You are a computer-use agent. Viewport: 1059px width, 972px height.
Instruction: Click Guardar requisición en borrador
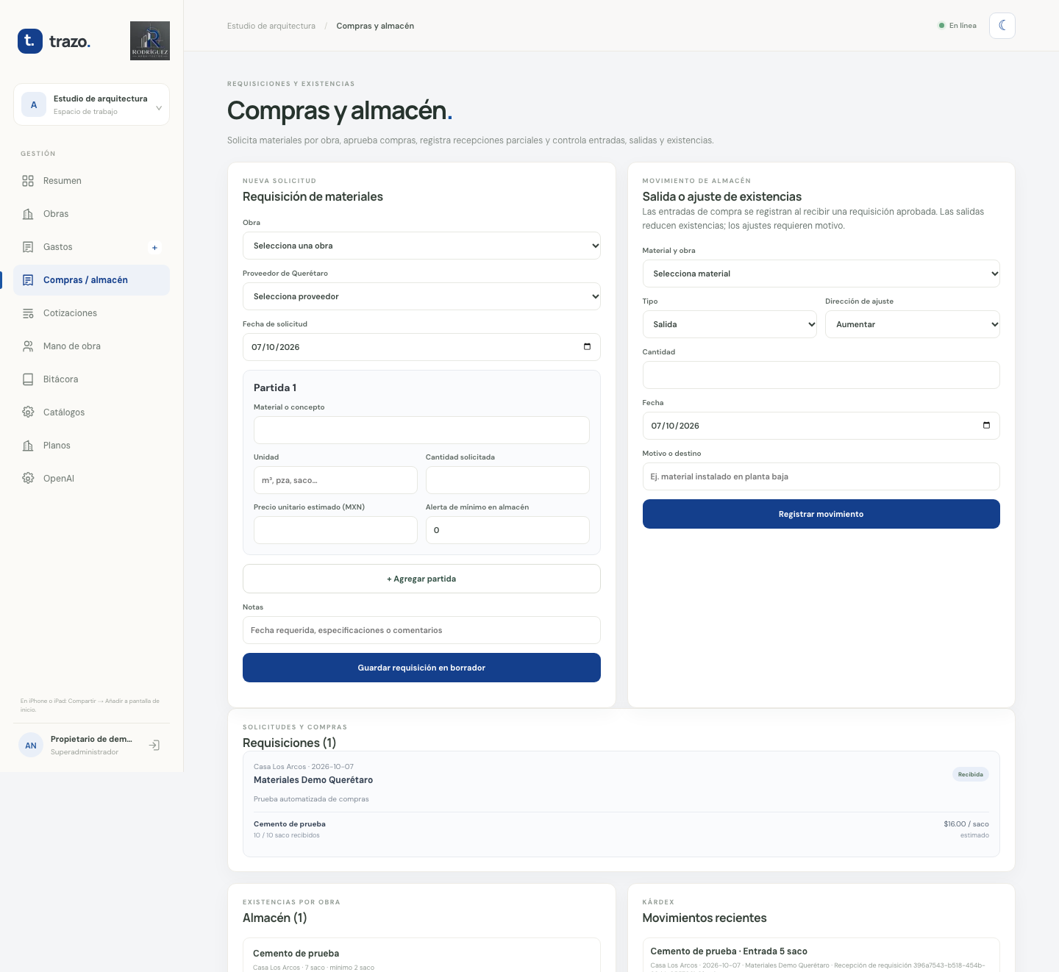[x=421, y=668]
